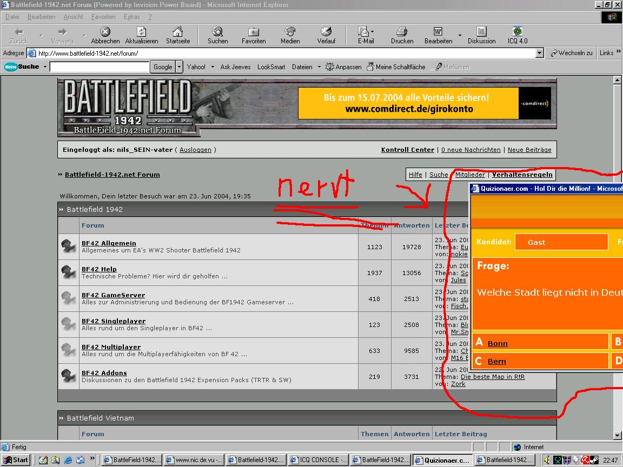The image size is (623, 467).
Task: Open the Bearbeiten menu
Action: point(41,17)
